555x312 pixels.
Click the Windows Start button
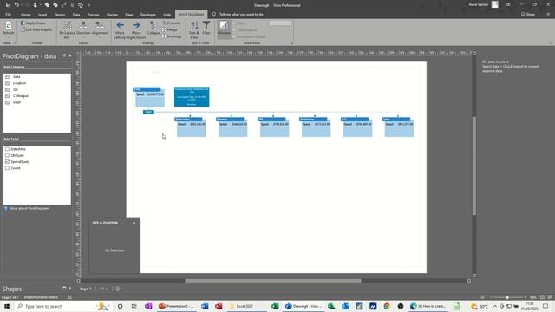7,306
